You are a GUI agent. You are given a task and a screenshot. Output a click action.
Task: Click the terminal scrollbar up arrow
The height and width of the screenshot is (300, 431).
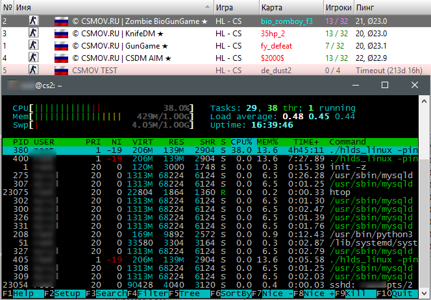(x=424, y=101)
